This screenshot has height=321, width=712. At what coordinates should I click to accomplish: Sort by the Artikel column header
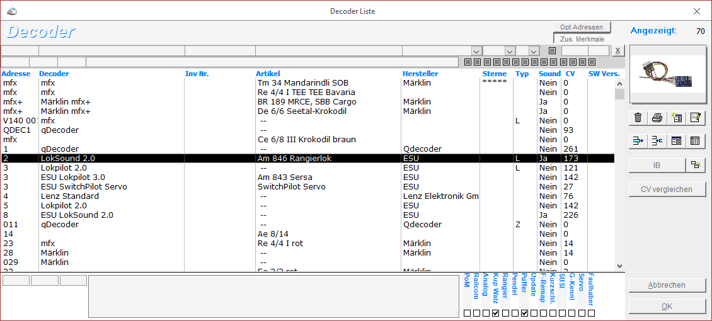pyautogui.click(x=268, y=74)
